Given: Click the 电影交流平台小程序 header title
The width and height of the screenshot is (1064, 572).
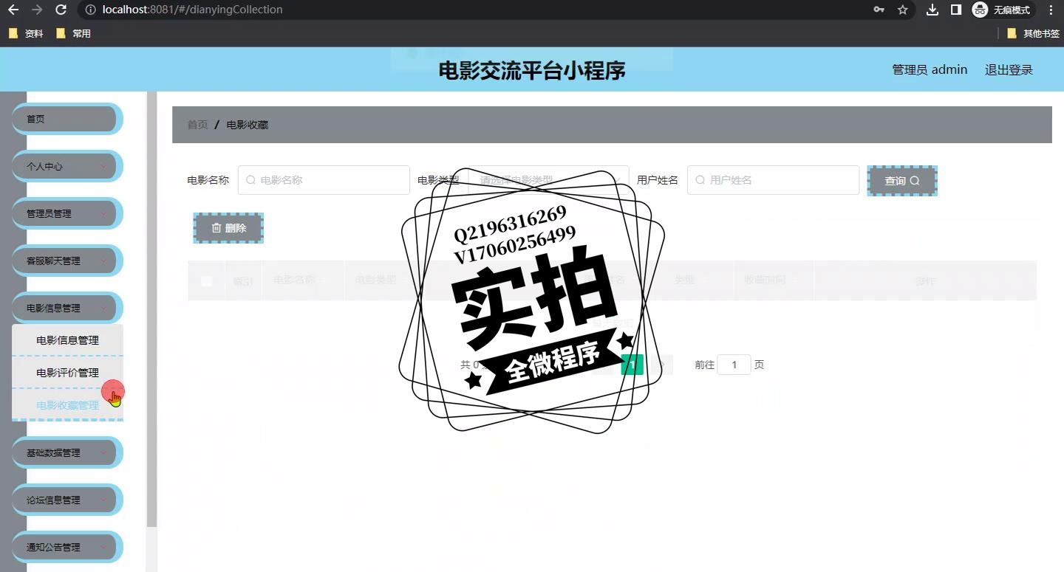Looking at the screenshot, I should tap(532, 70).
